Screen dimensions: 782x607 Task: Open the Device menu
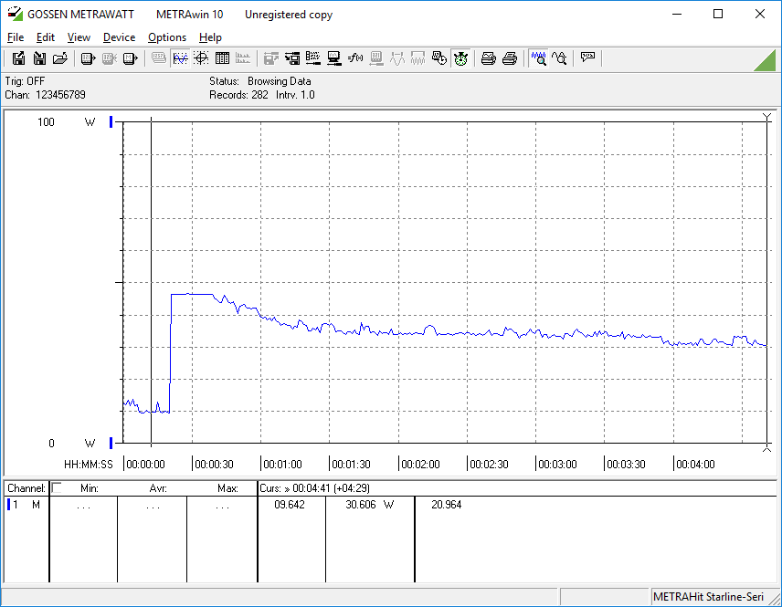click(x=119, y=37)
